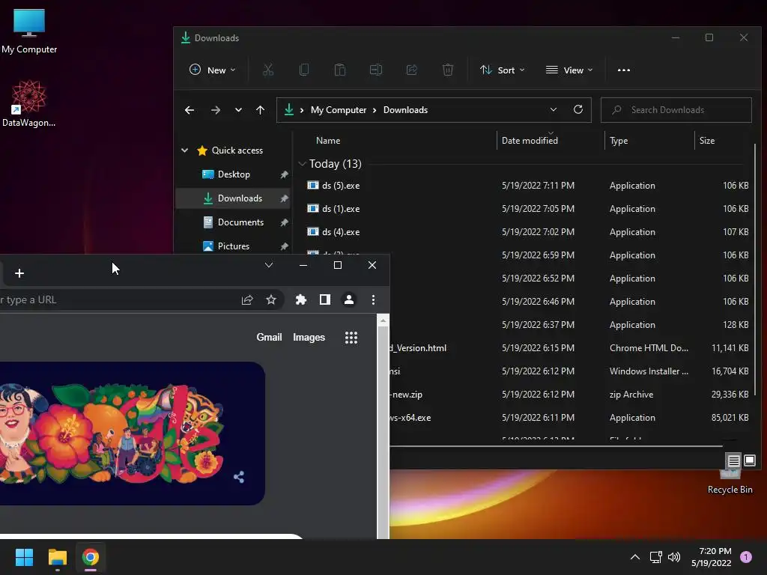767x575 pixels.
Task: Open the Chrome profile avatar icon
Action: pyautogui.click(x=349, y=299)
